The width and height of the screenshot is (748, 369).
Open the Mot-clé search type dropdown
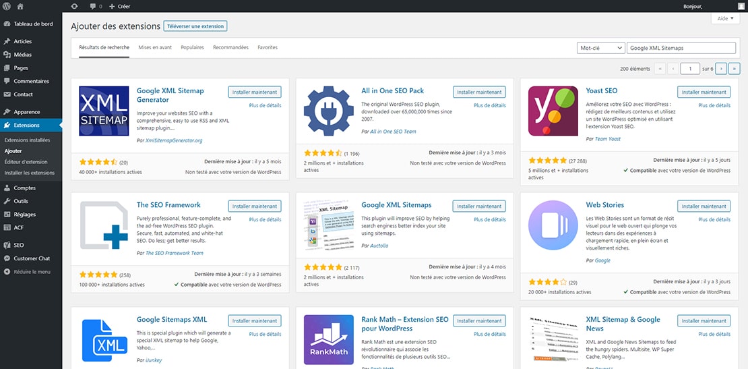tap(600, 48)
